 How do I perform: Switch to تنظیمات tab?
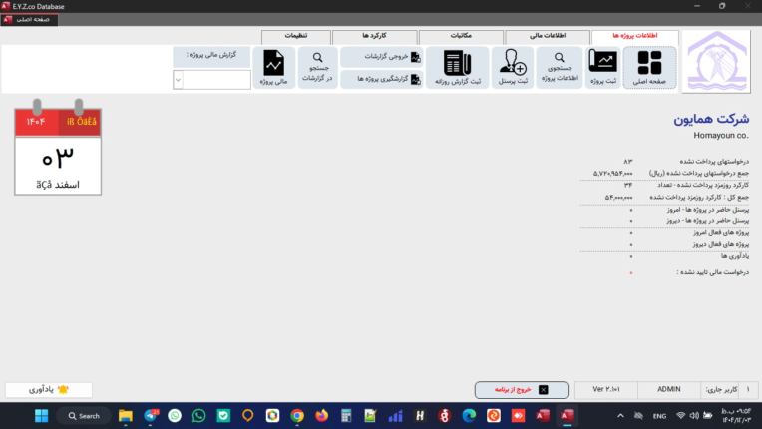point(296,36)
